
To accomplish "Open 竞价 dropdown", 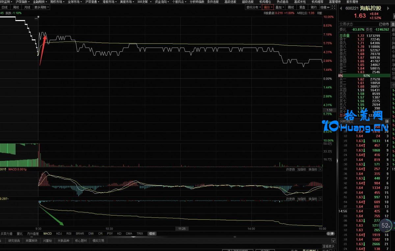I will click(x=268, y=7).
